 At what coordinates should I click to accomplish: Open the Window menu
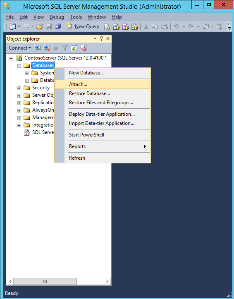97,17
